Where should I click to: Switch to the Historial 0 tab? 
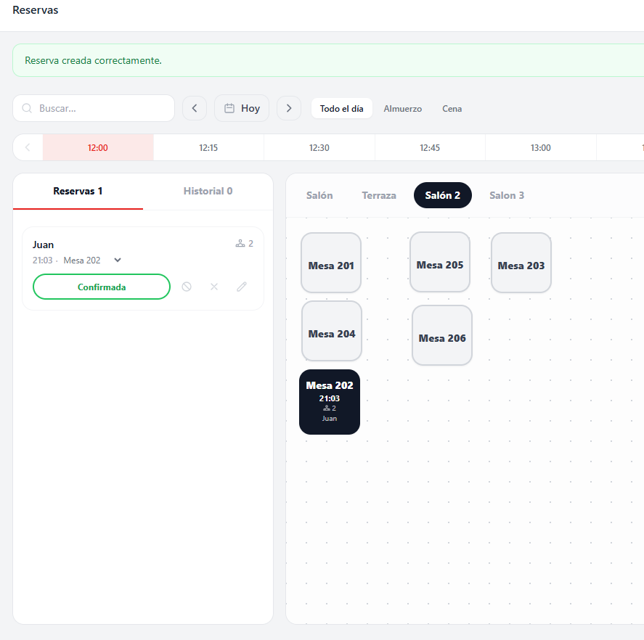(x=208, y=192)
